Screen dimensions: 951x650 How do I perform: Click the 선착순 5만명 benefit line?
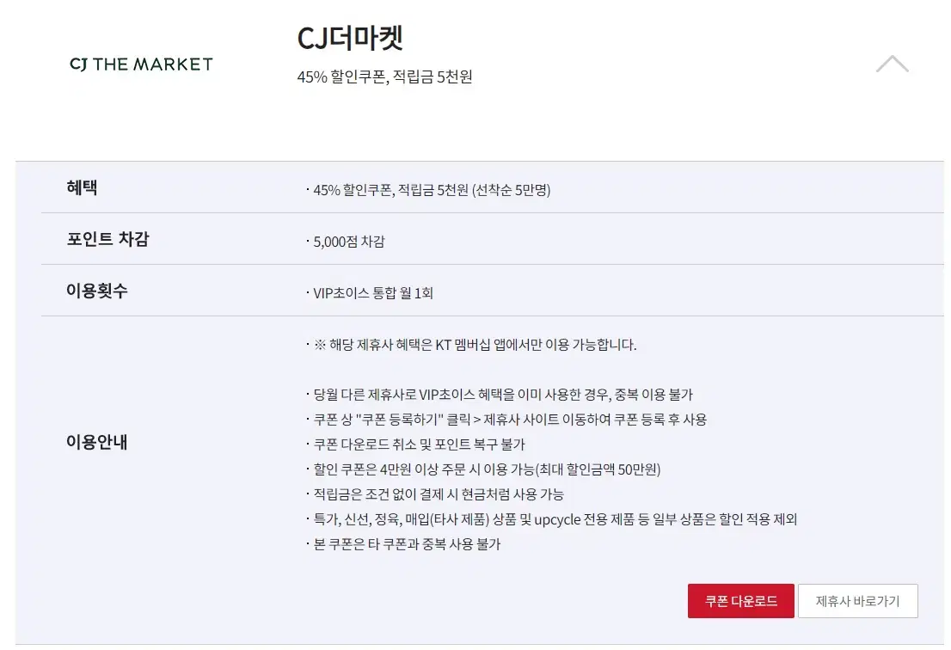(432, 190)
